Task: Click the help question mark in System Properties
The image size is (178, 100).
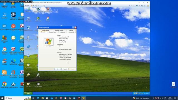Action: pyautogui.click(x=73, y=27)
